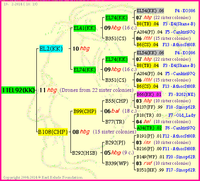The height and width of the screenshot is (181, 200).
Task: Click the date stamp 19- 2-2014
Action: [20, 4]
